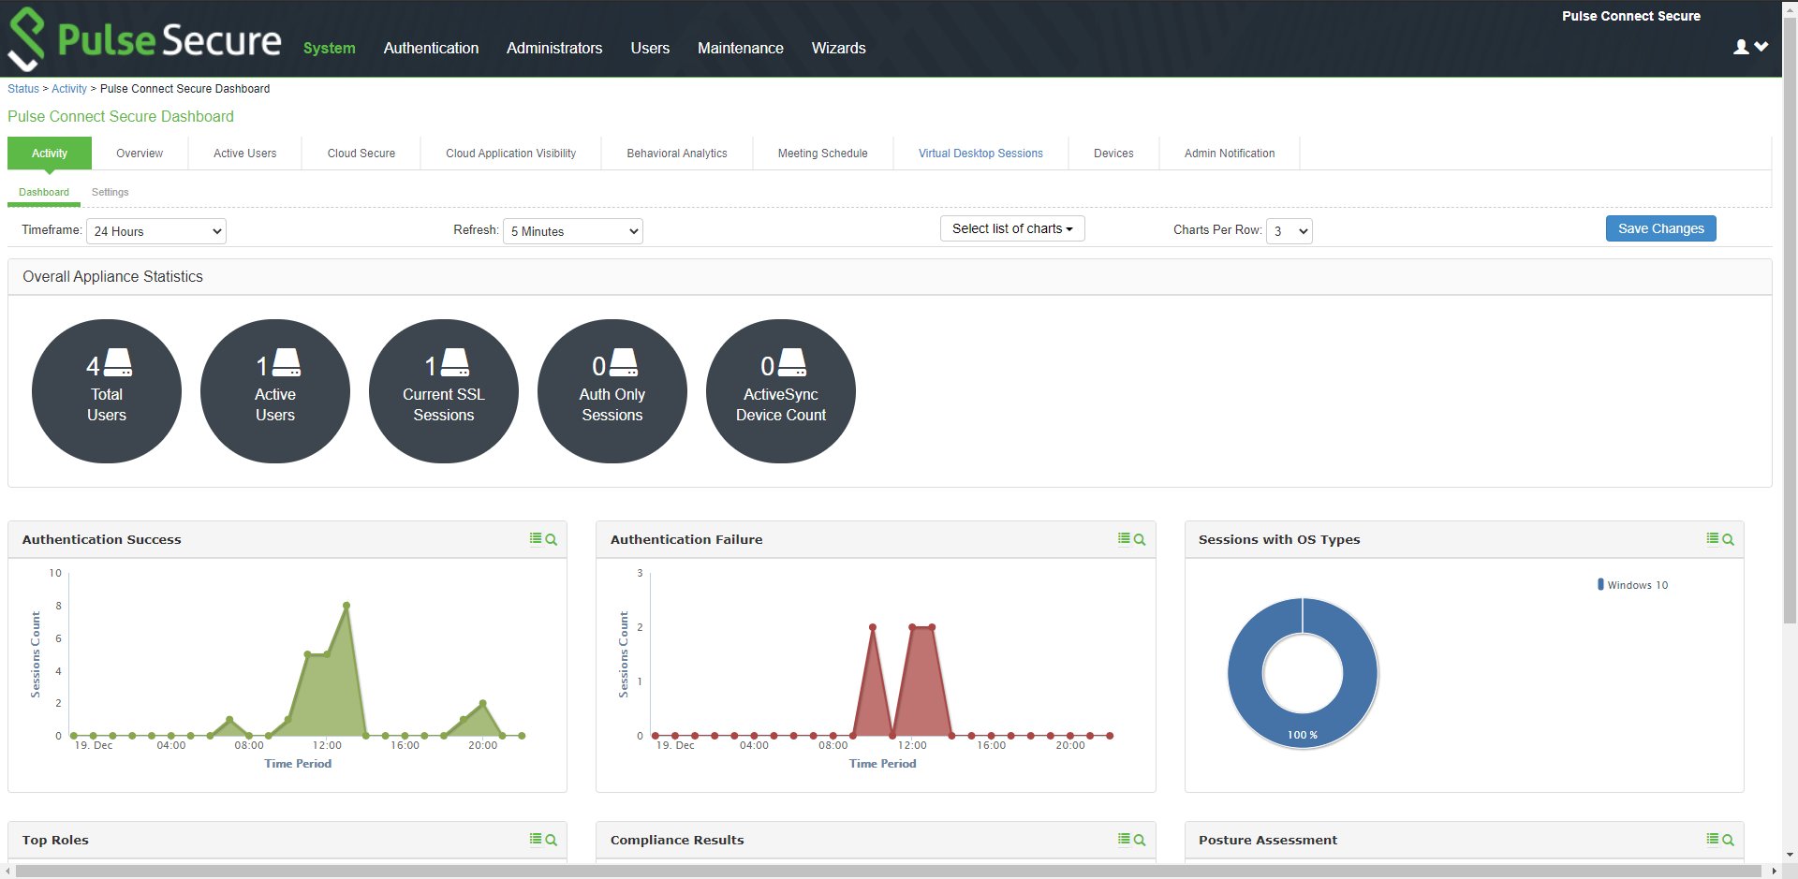Select the Activity tab
This screenshot has width=1798, height=879.
pyautogui.click(x=50, y=154)
